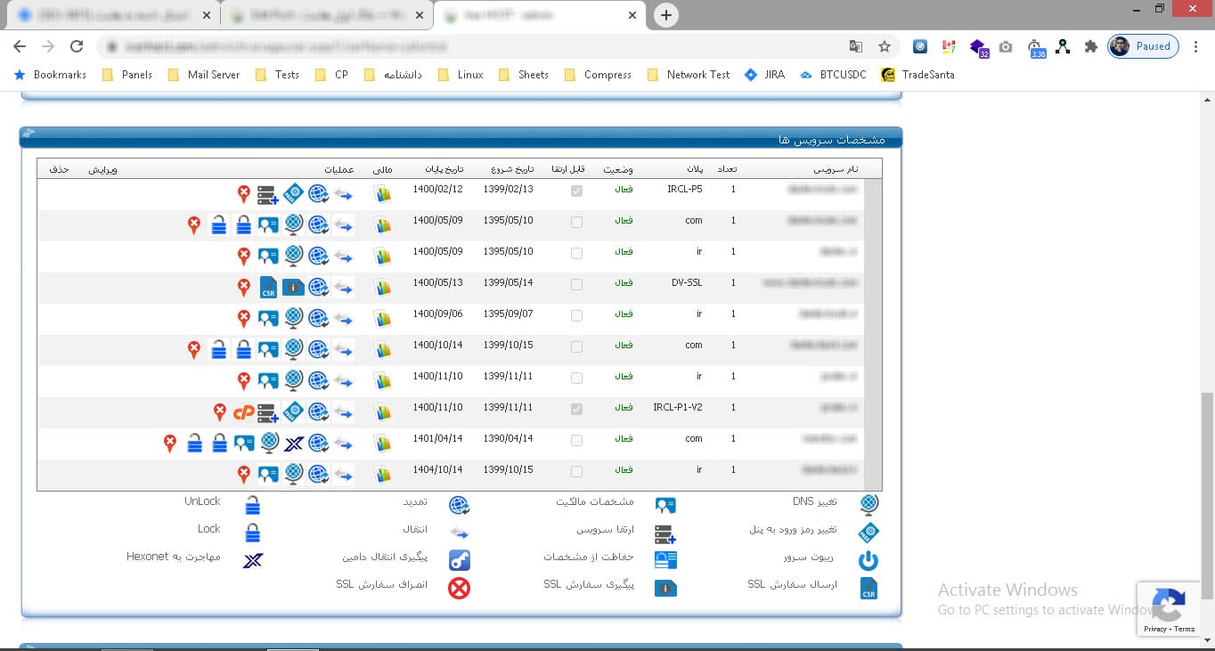Expand the CP bookmark folder
Screen dimensions: 1215x651
coord(332,75)
